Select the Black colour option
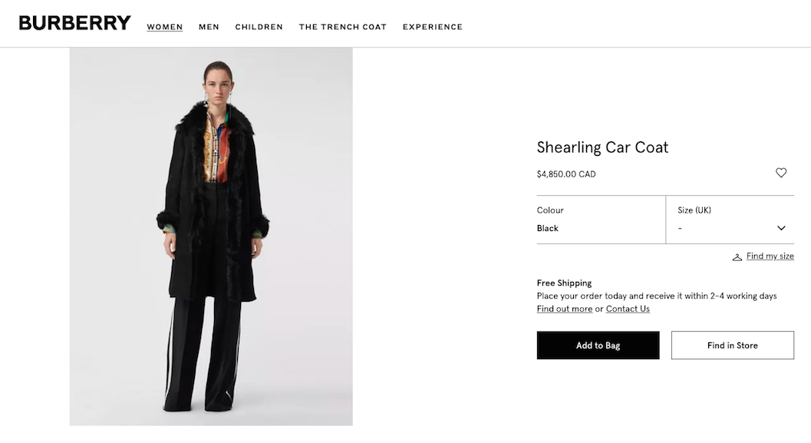Viewport: 811px width, 443px height. click(x=548, y=228)
